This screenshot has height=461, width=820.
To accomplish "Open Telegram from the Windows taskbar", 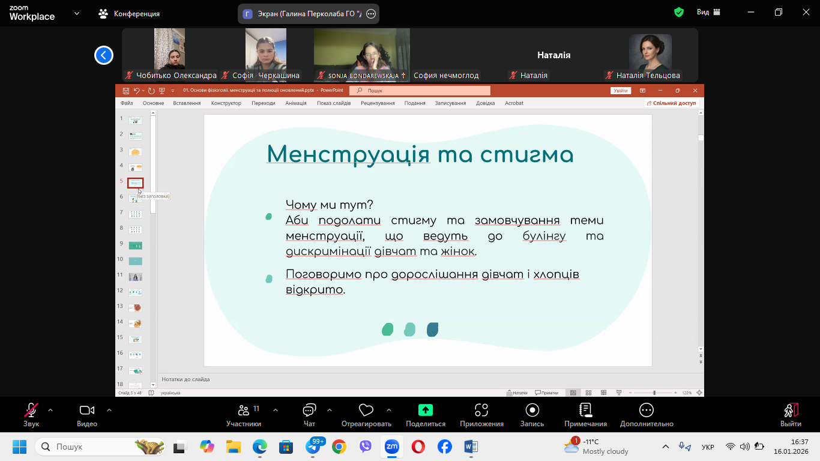I will pos(313,447).
